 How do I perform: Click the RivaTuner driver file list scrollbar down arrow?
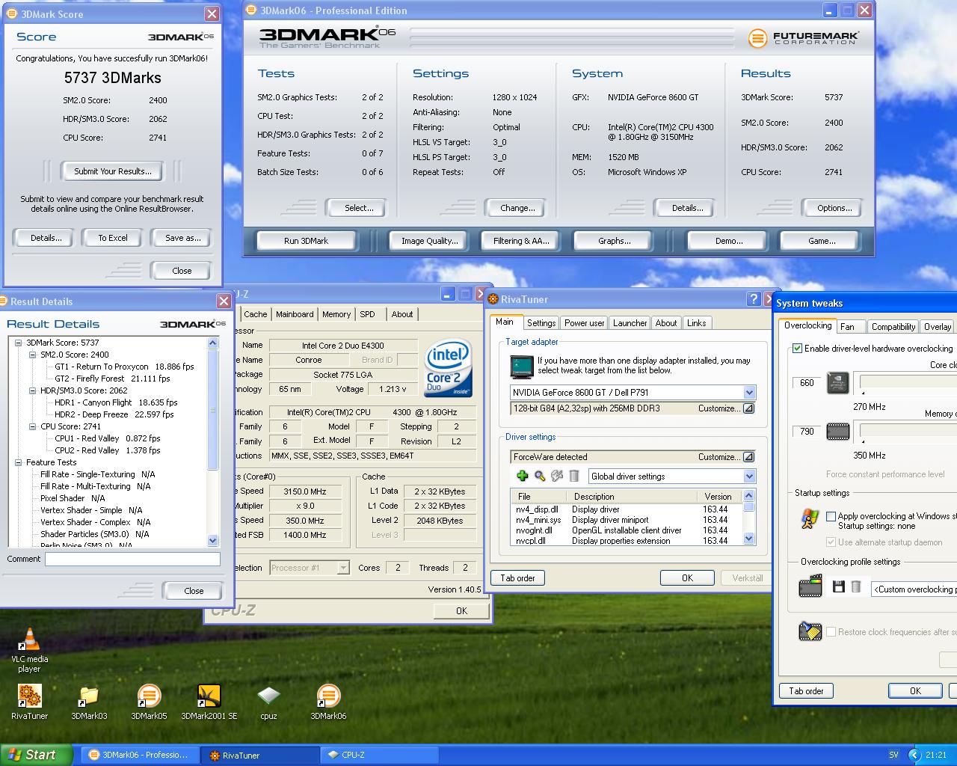tap(748, 539)
